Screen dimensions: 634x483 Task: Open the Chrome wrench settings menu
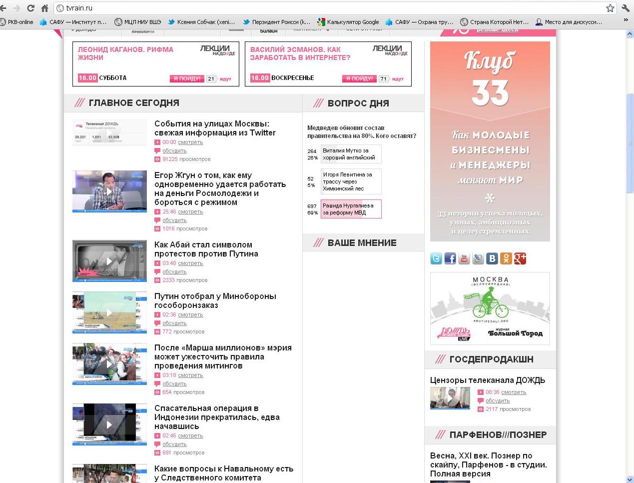click(x=626, y=8)
